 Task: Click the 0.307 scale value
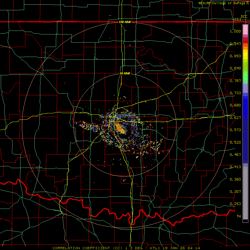tap(235, 191)
